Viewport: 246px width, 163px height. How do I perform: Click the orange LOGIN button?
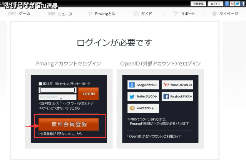point(89,94)
